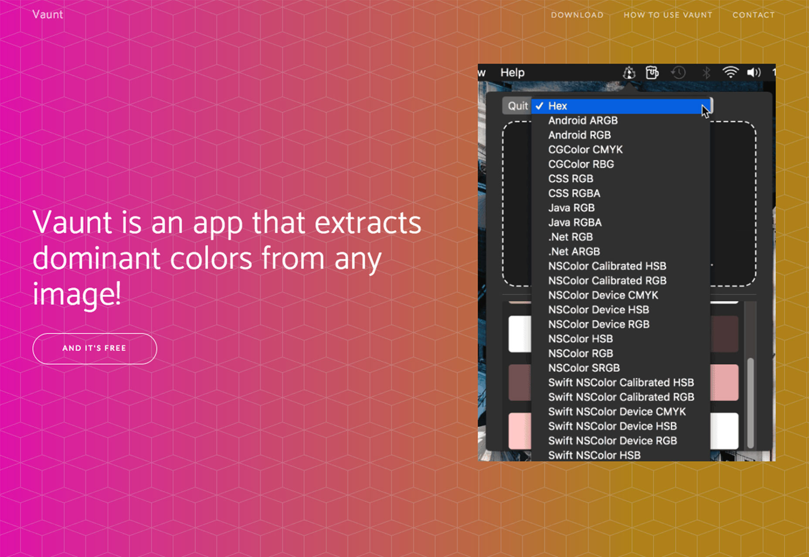Select NSColor Device RGB
The image size is (809, 557).
click(621, 325)
